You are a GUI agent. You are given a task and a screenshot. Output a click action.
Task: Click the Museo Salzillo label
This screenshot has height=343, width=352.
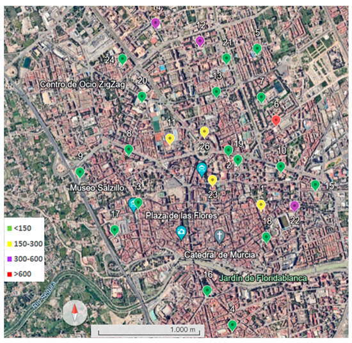click(97, 188)
